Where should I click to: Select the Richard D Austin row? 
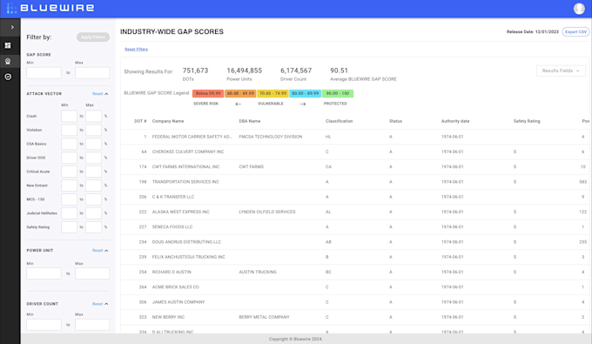pos(356,272)
